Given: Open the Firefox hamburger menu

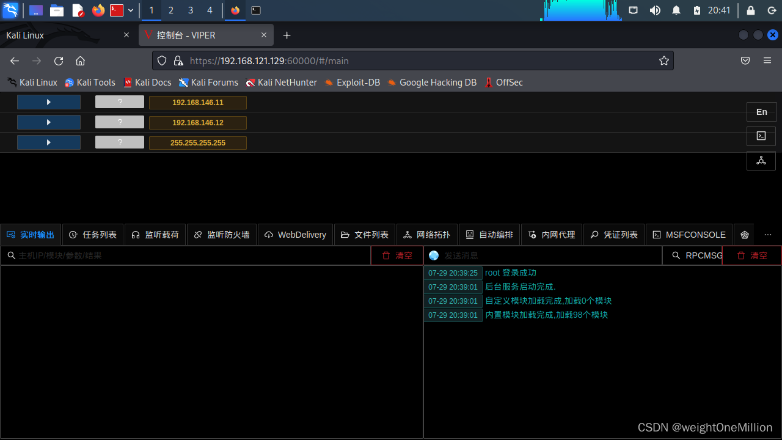Looking at the screenshot, I should tap(767, 61).
